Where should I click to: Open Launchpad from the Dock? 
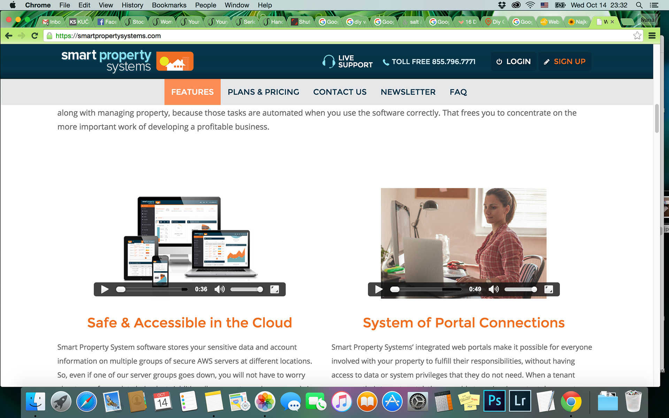61,401
